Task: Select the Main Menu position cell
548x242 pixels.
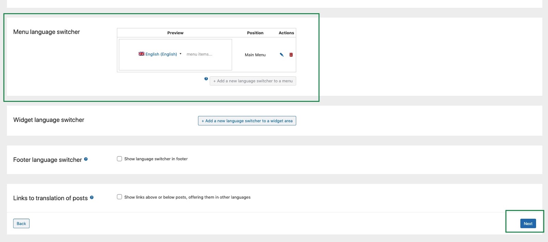Action: [255, 55]
